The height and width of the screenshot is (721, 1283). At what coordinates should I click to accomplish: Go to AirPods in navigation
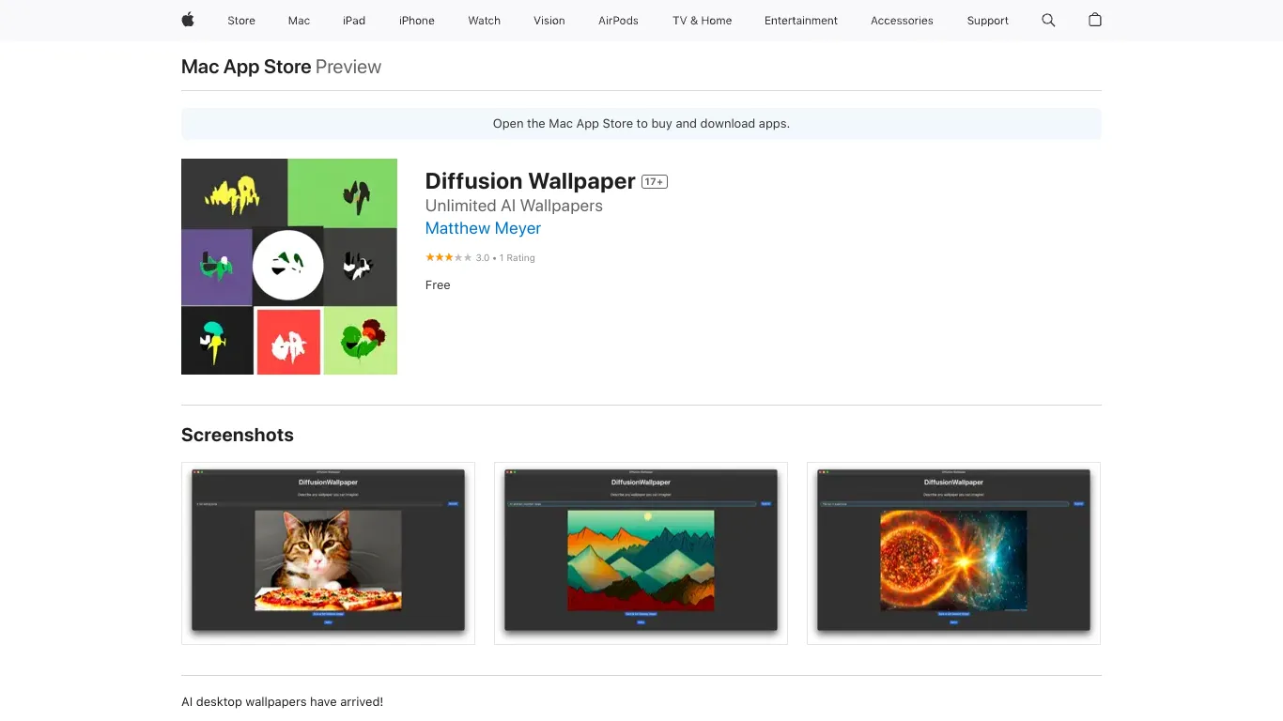coord(618,21)
